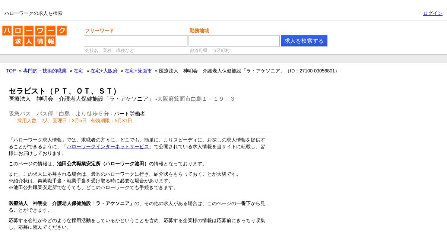Click the 求人を検索する button
Screen dimensions: 447x234
pos(304,41)
